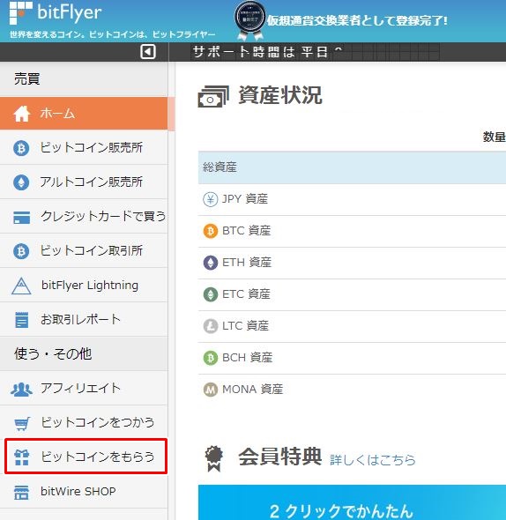Click the home house icon
The width and height of the screenshot is (506, 520).
tap(21, 114)
